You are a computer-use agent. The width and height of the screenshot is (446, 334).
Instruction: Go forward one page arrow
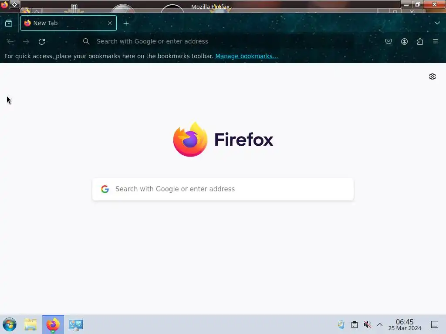(26, 41)
